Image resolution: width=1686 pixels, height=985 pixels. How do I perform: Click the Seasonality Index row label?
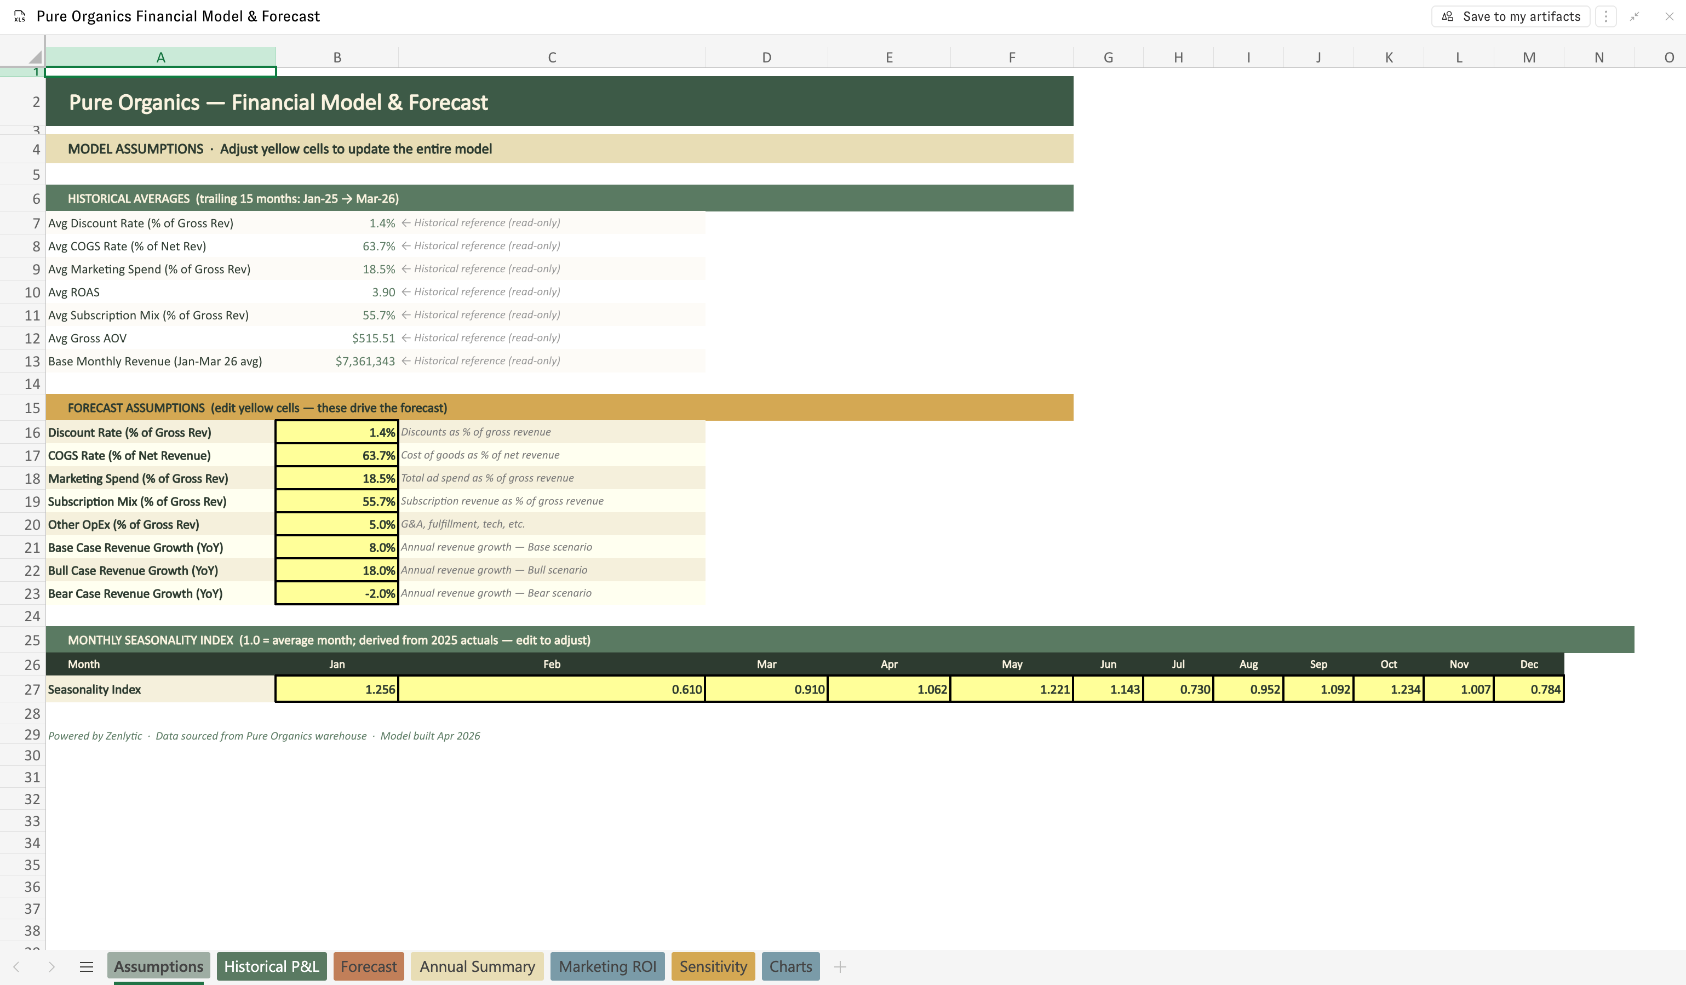coord(160,689)
